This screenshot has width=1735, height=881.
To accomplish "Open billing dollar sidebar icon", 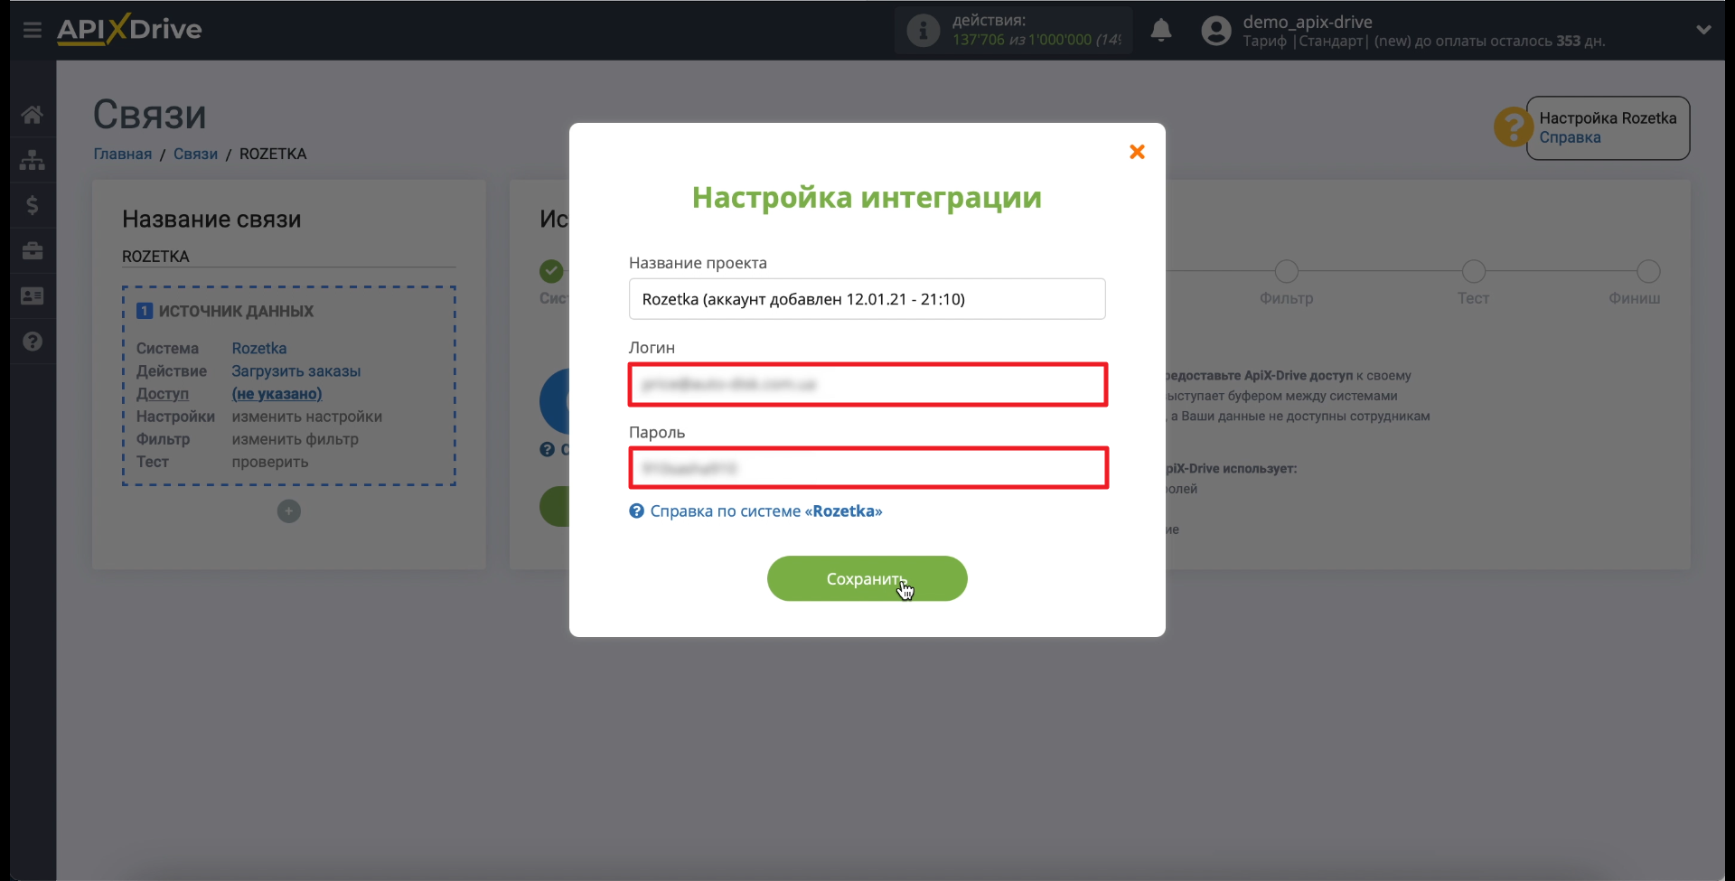I will tap(33, 205).
